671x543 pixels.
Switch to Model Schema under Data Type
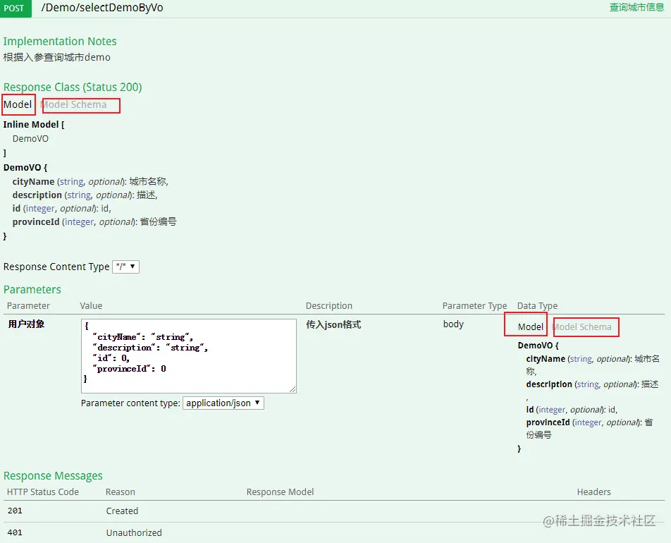[x=582, y=327]
